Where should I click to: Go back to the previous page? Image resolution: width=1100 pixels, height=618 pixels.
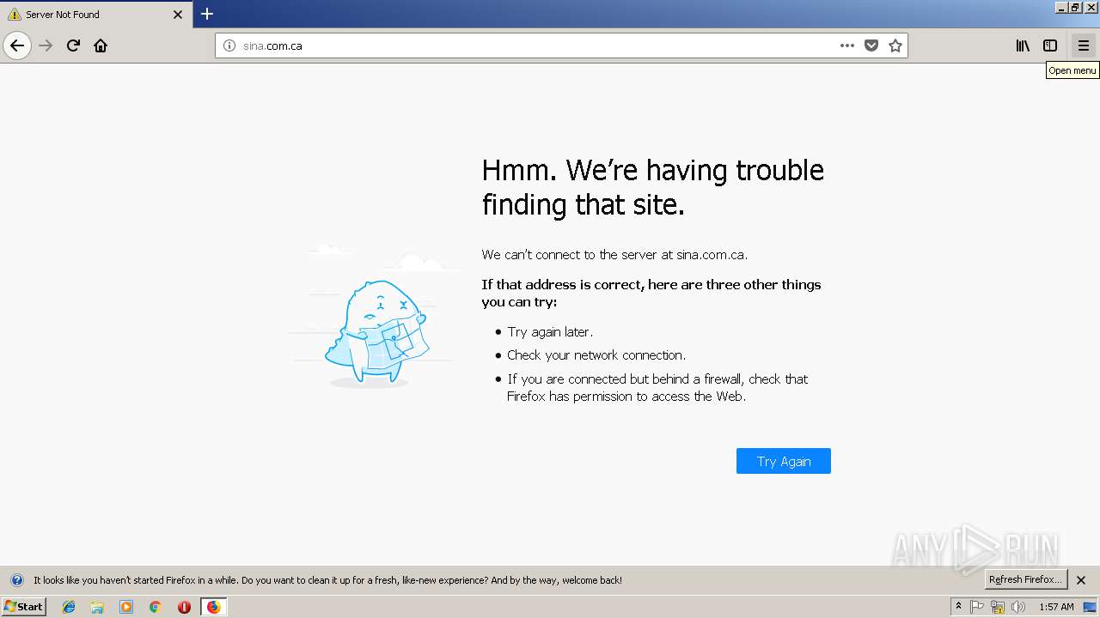[x=17, y=45]
